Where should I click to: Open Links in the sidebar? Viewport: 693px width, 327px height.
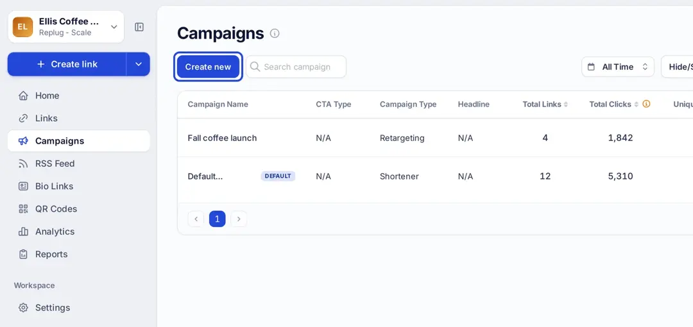[79, 119]
